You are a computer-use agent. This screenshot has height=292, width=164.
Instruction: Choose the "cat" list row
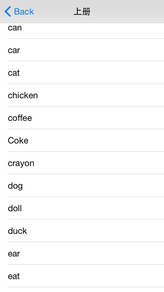point(82,73)
